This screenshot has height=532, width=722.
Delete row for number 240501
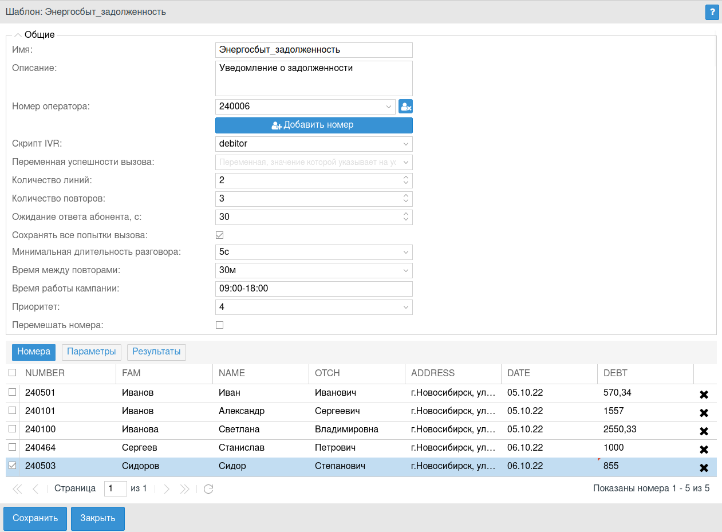[704, 395]
